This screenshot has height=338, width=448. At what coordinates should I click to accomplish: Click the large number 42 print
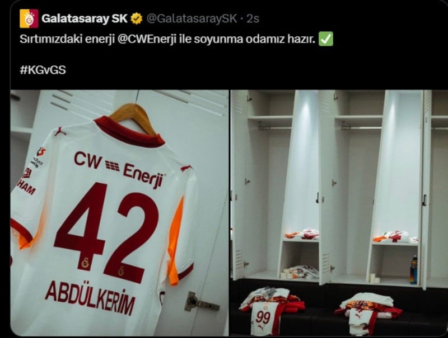(106, 232)
